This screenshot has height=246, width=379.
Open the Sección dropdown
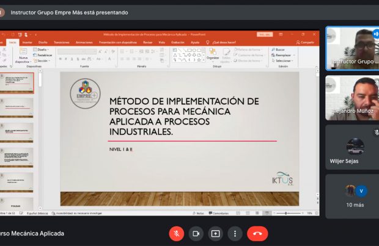click(42, 61)
